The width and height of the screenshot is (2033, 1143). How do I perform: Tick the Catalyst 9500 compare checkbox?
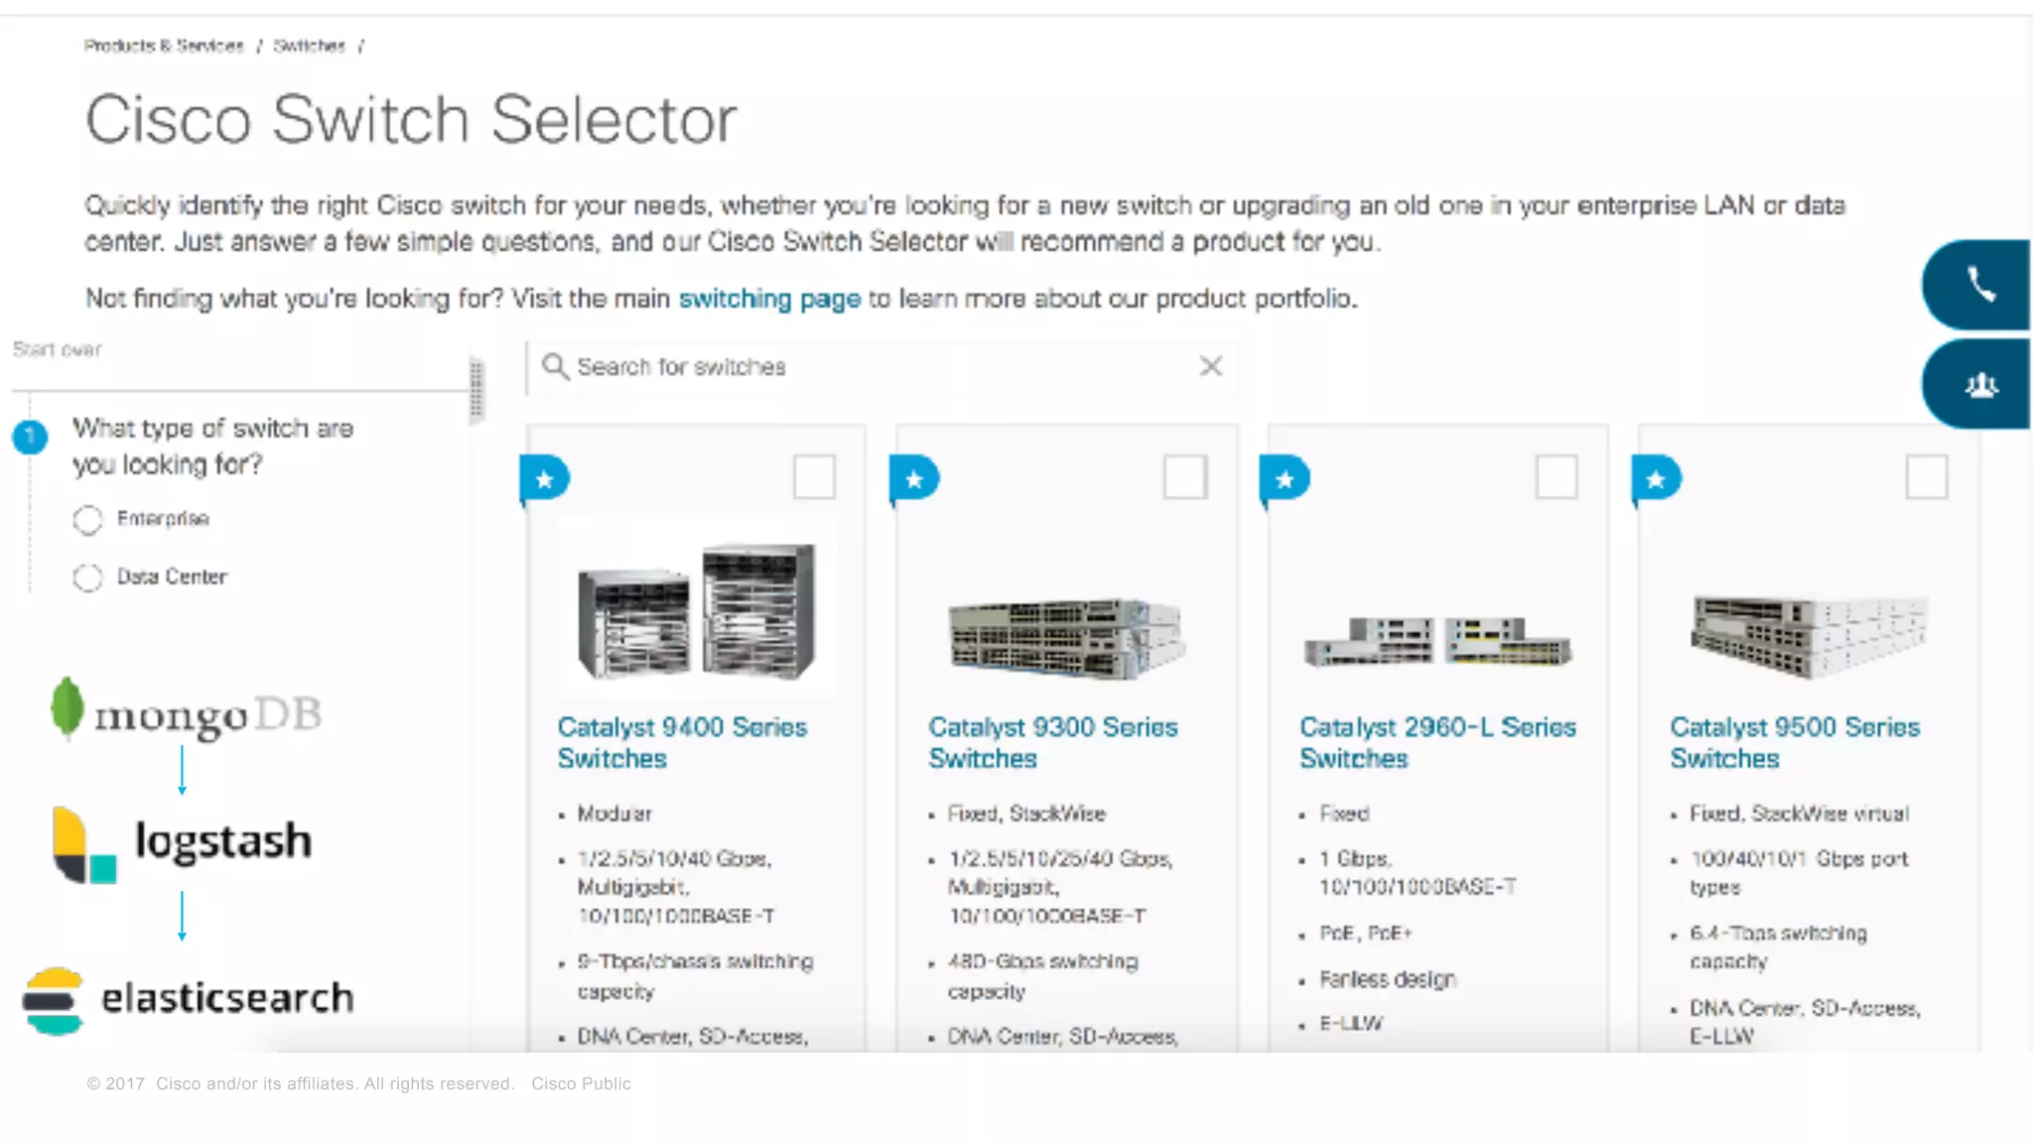pos(1926,477)
